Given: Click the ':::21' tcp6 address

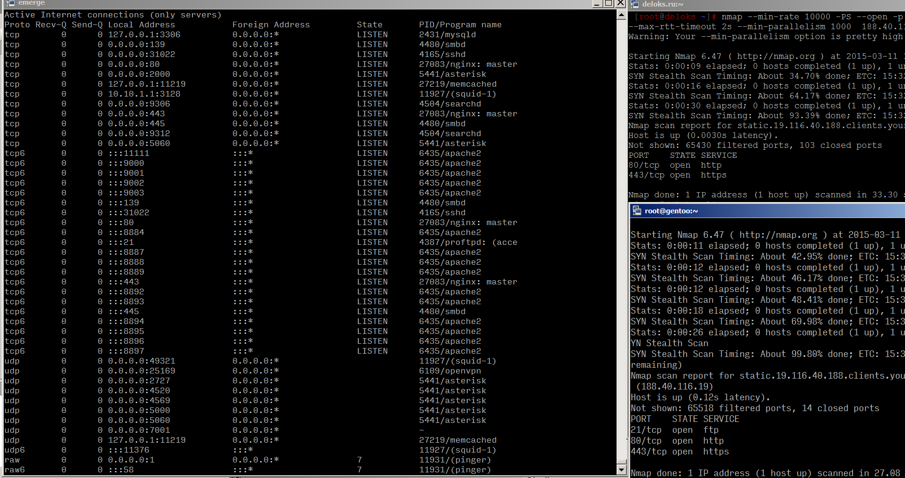Looking at the screenshot, I should tap(121, 242).
